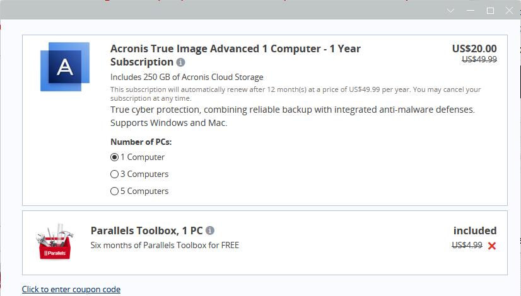Click the 'Number of PCs:' label
521x296 pixels.
pos(141,142)
